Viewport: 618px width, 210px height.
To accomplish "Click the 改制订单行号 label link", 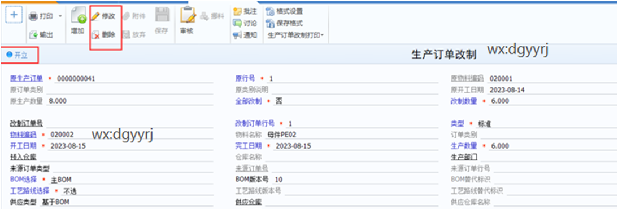I will pyautogui.click(x=255, y=123).
